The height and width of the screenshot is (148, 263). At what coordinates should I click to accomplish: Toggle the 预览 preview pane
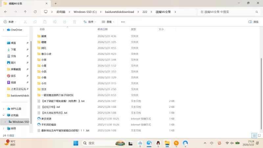(253, 22)
